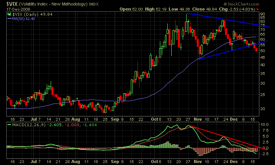Click the 40 label on the price axis
The height and width of the screenshot is (165, 275).
(262, 65)
